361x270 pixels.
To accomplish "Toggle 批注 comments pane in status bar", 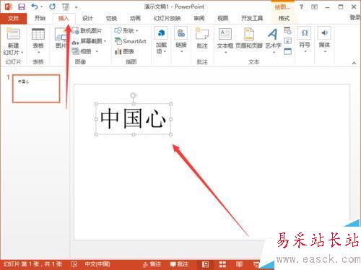I will (x=179, y=264).
